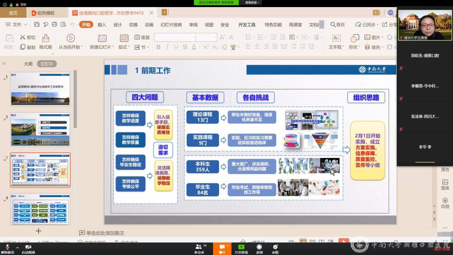Open the Chat (聊天) button in meeting bar
This screenshot has width=453, height=255.
coord(222,248)
